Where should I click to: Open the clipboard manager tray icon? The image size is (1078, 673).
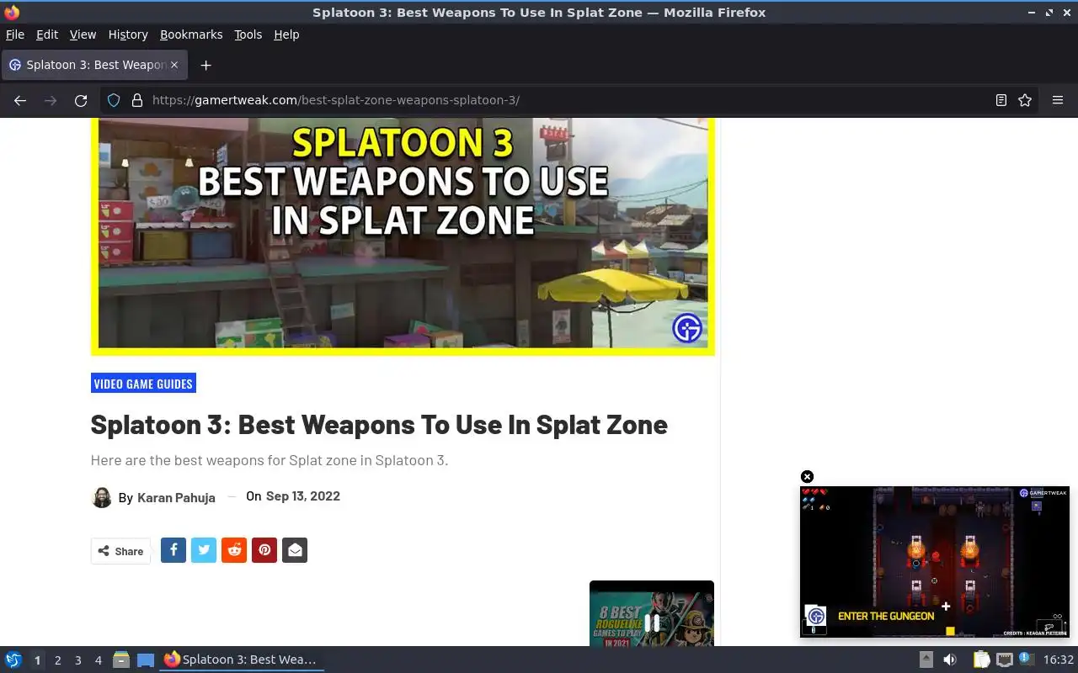point(981,660)
